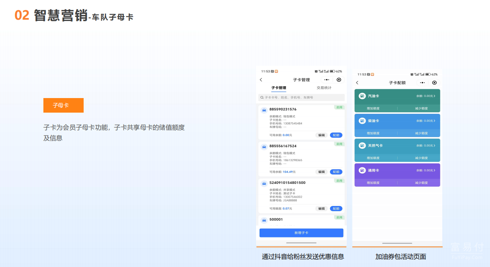This screenshot has width=490, height=267.
Task: Open the three-dot menu on 子卡管理 screen
Action: (x=327, y=80)
